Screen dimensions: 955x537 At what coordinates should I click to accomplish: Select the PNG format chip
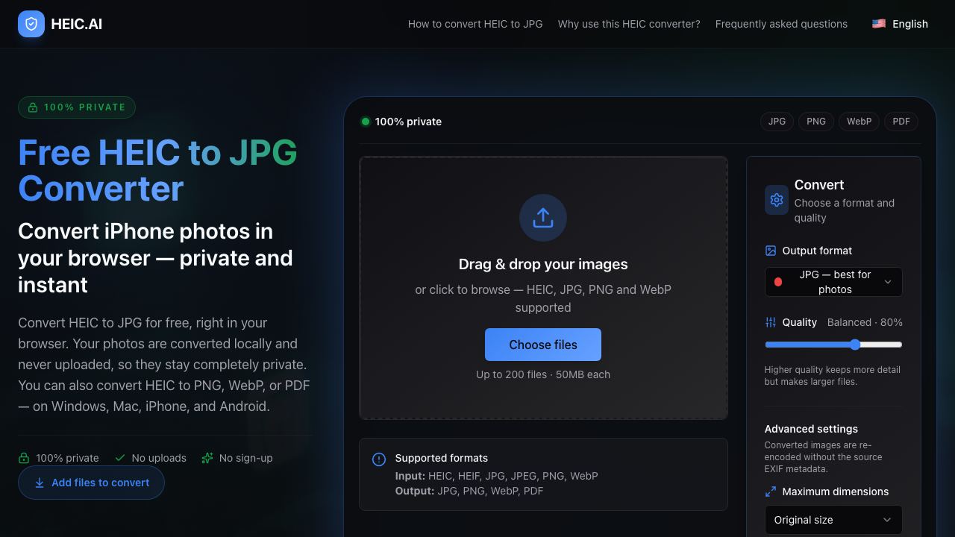pyautogui.click(x=816, y=122)
